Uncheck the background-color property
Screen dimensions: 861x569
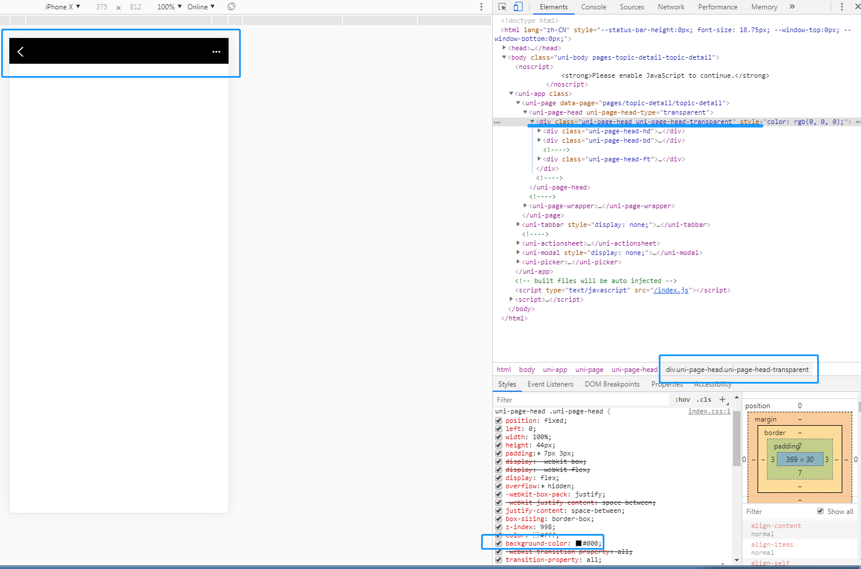tap(499, 543)
